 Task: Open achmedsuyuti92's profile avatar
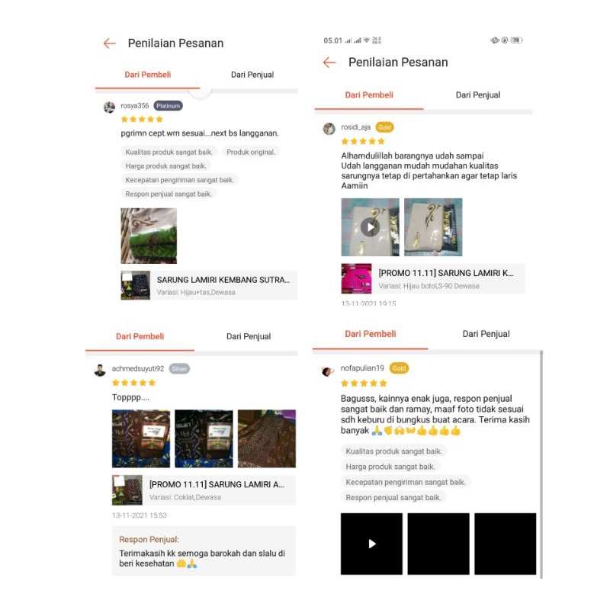coord(100,370)
